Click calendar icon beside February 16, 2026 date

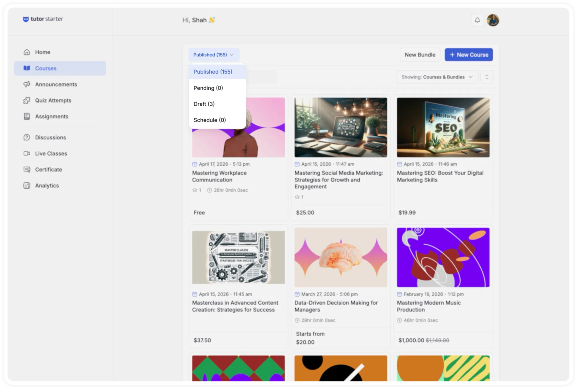399,294
